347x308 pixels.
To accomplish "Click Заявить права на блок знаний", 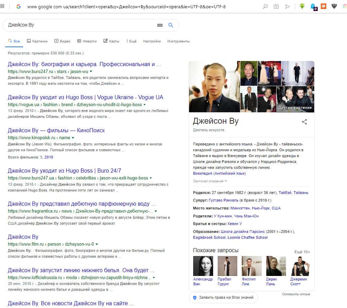I will 223,298.
